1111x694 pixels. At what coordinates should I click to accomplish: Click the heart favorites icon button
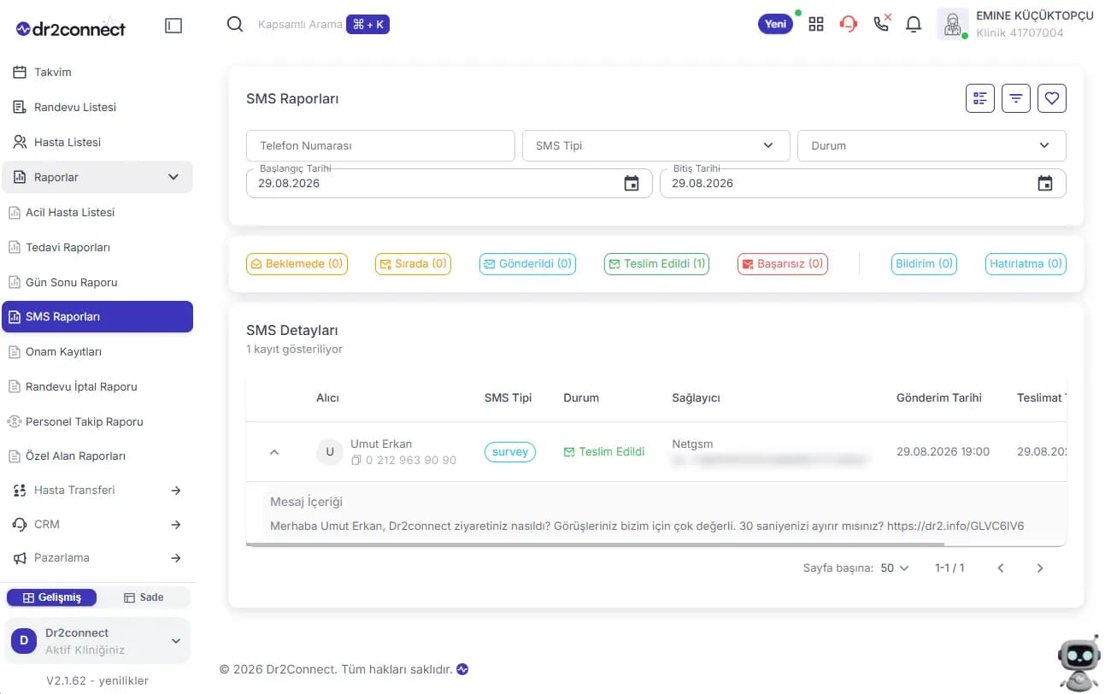coord(1052,98)
